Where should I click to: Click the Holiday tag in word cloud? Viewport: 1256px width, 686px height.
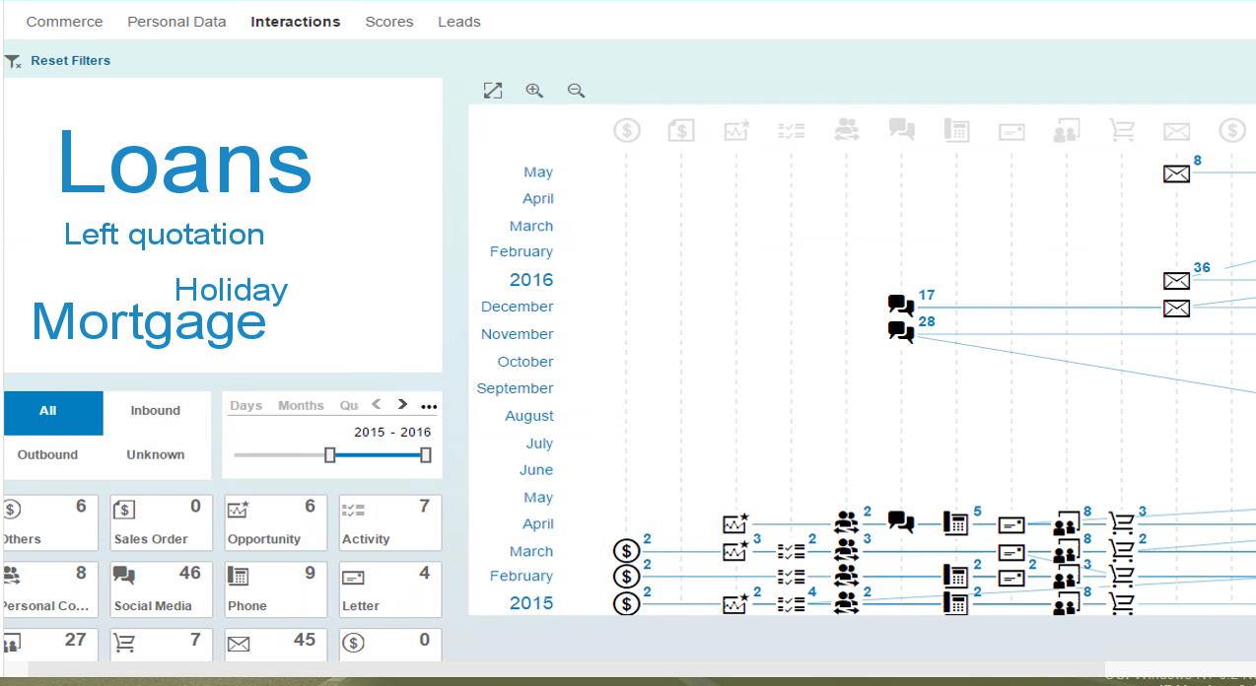[x=231, y=290]
